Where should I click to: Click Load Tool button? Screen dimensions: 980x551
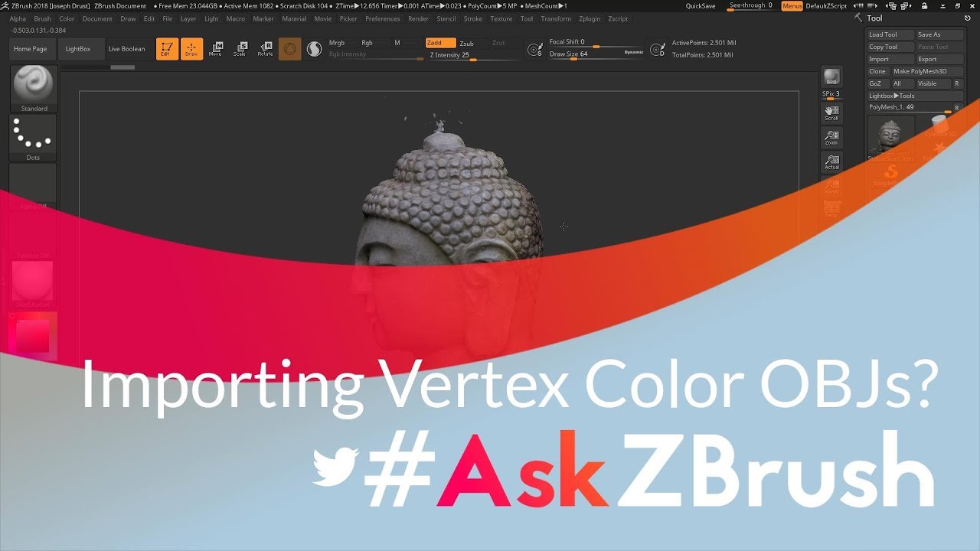point(890,34)
